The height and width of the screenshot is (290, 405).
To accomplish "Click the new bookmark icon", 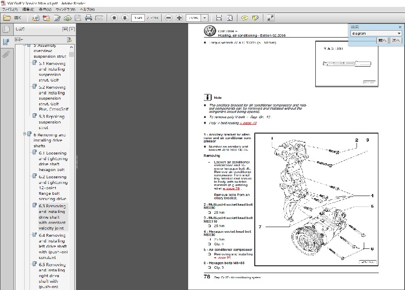I will coord(69,40).
